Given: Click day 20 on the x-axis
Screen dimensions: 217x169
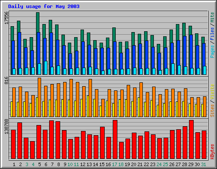Looking at the screenshot, I should click(x=134, y=164).
